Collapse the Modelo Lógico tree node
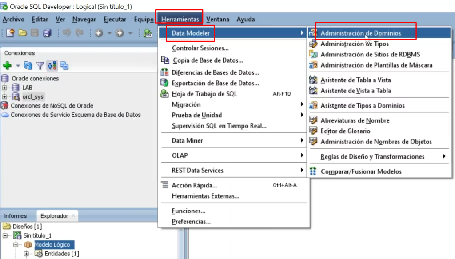 pos(16,245)
